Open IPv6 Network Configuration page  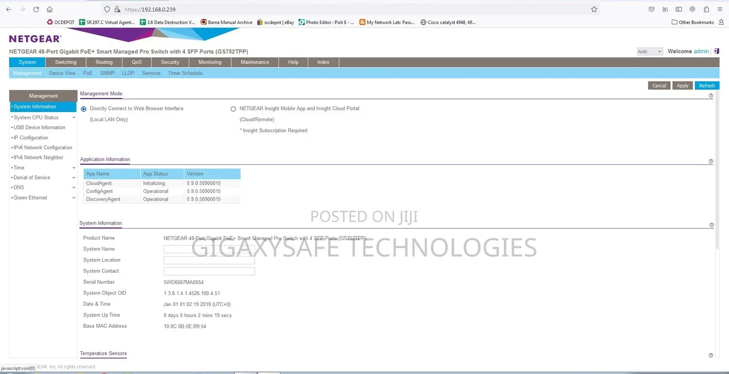43,148
